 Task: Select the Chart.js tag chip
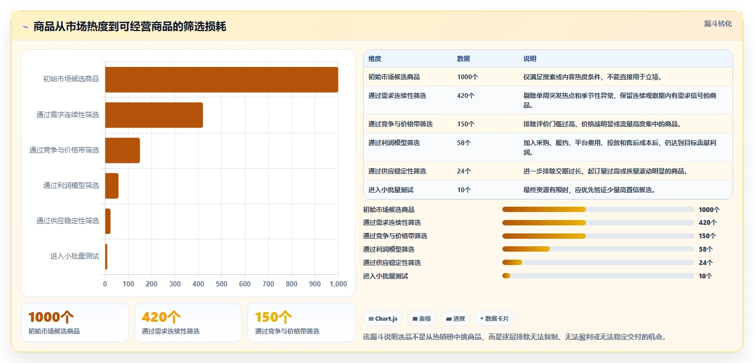pyautogui.click(x=383, y=319)
